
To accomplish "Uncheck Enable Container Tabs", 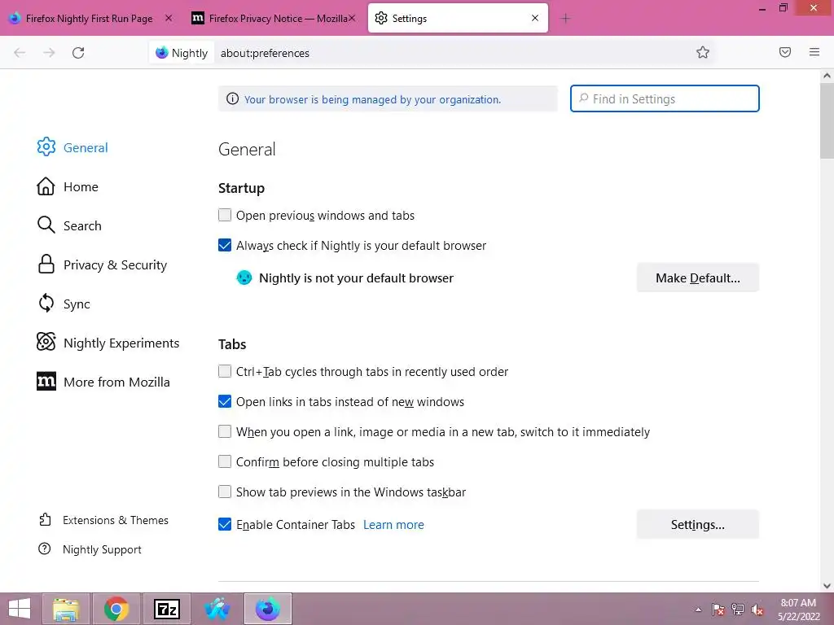I will point(225,524).
